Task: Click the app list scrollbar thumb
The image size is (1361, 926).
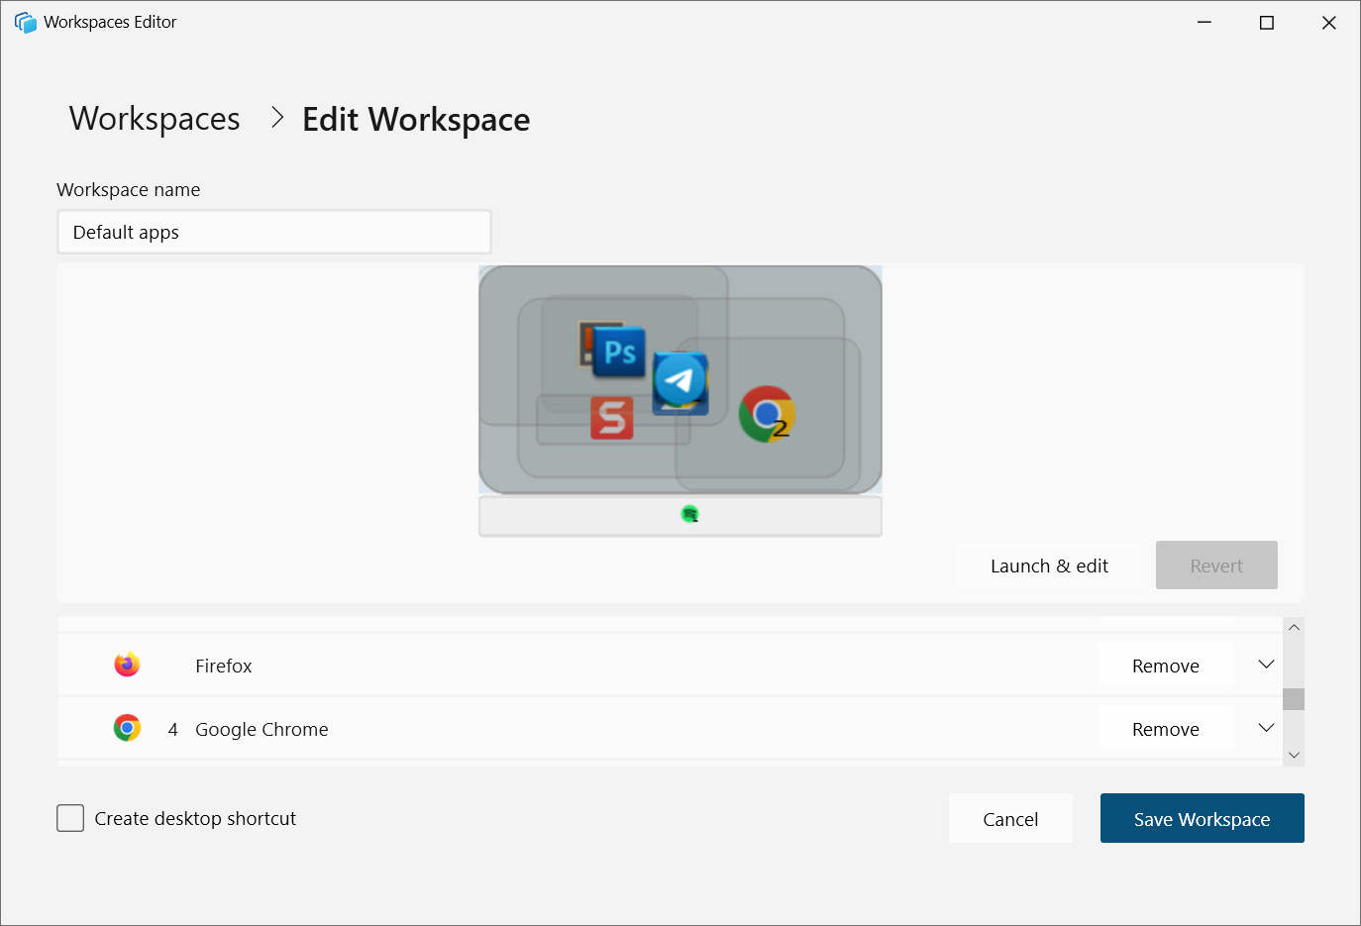Action: click(x=1294, y=699)
